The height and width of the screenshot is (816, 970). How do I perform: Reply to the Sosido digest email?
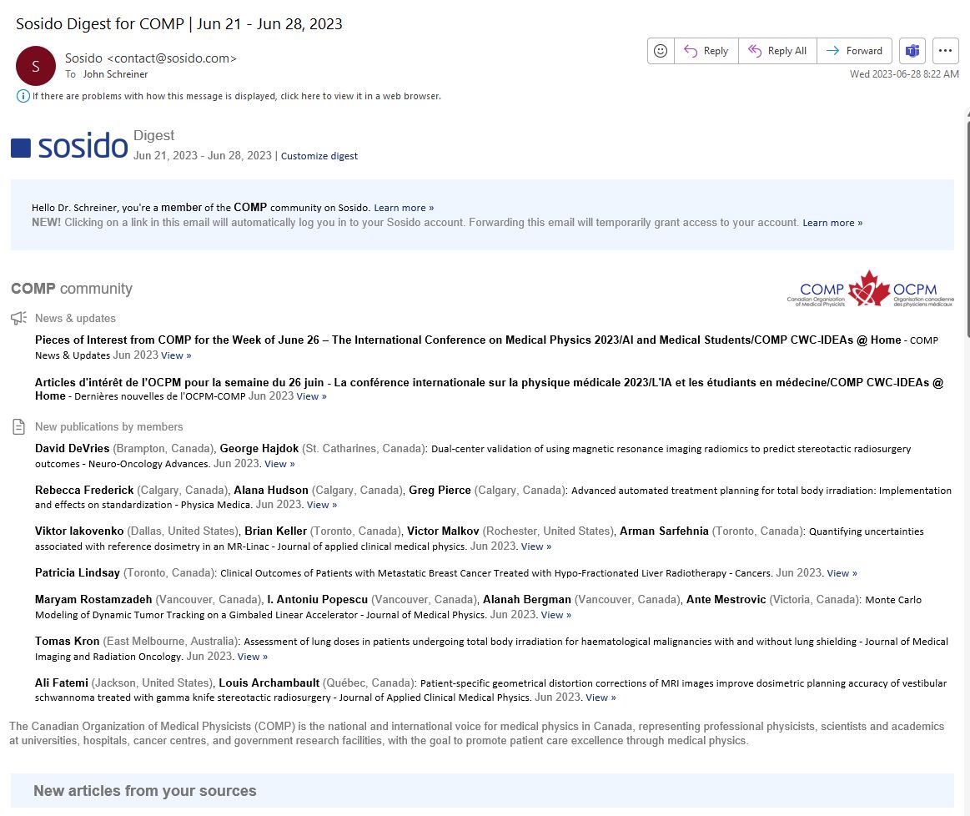pyautogui.click(x=706, y=51)
